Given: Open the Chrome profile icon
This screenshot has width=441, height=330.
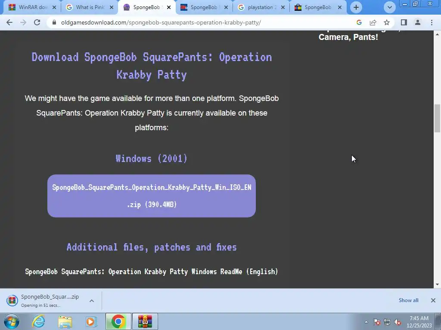Looking at the screenshot, I should [x=418, y=22].
